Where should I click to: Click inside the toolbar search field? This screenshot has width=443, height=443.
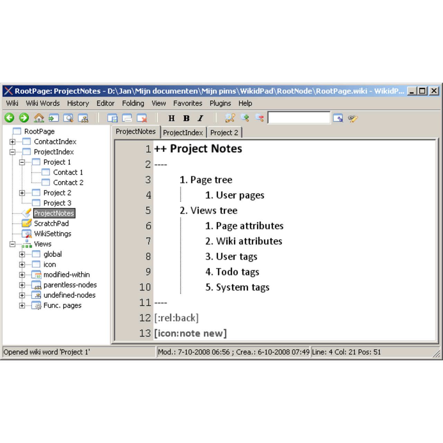click(x=299, y=118)
